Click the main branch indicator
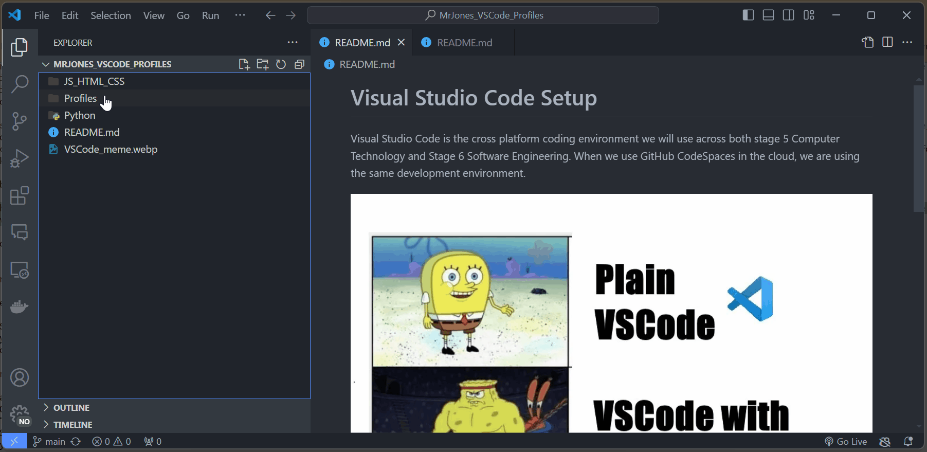Screen dimensions: 927x452 (x=49, y=441)
